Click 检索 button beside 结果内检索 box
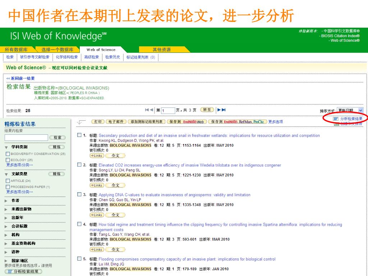This screenshot has height=276, width=368. point(57,138)
